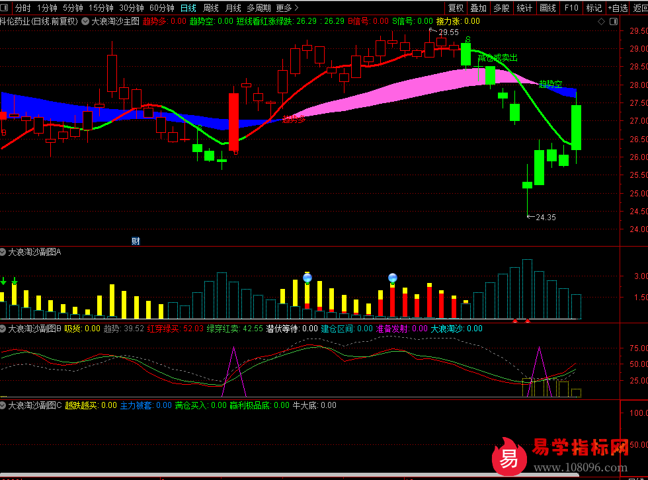Image resolution: width=648 pixels, height=480 pixels.
Task: Click the first green down arrow in 副图A
Action: point(3,281)
